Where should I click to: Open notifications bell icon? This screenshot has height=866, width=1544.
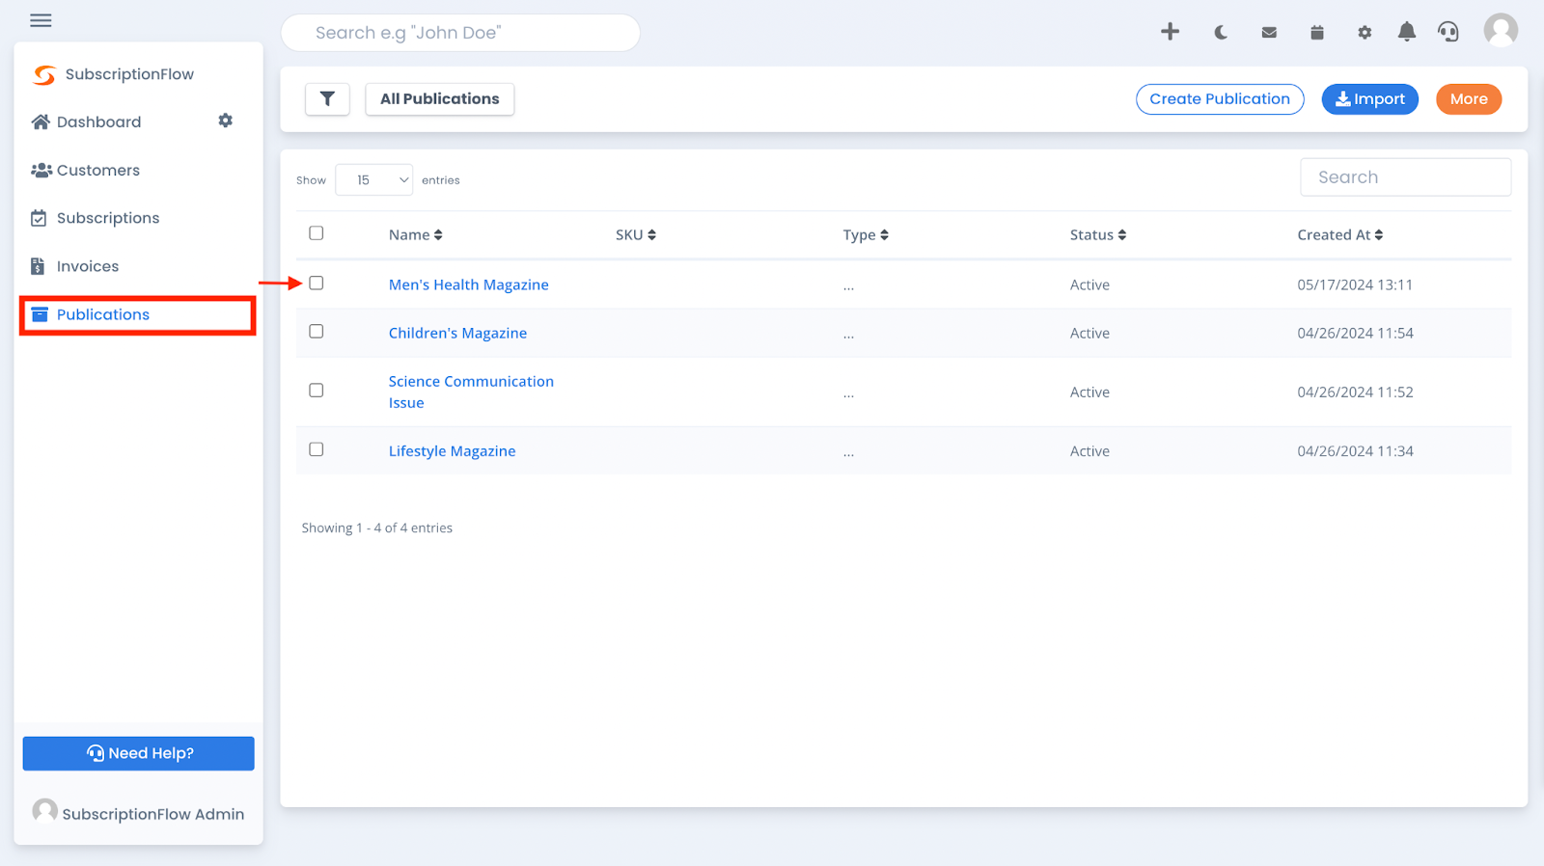(1407, 32)
